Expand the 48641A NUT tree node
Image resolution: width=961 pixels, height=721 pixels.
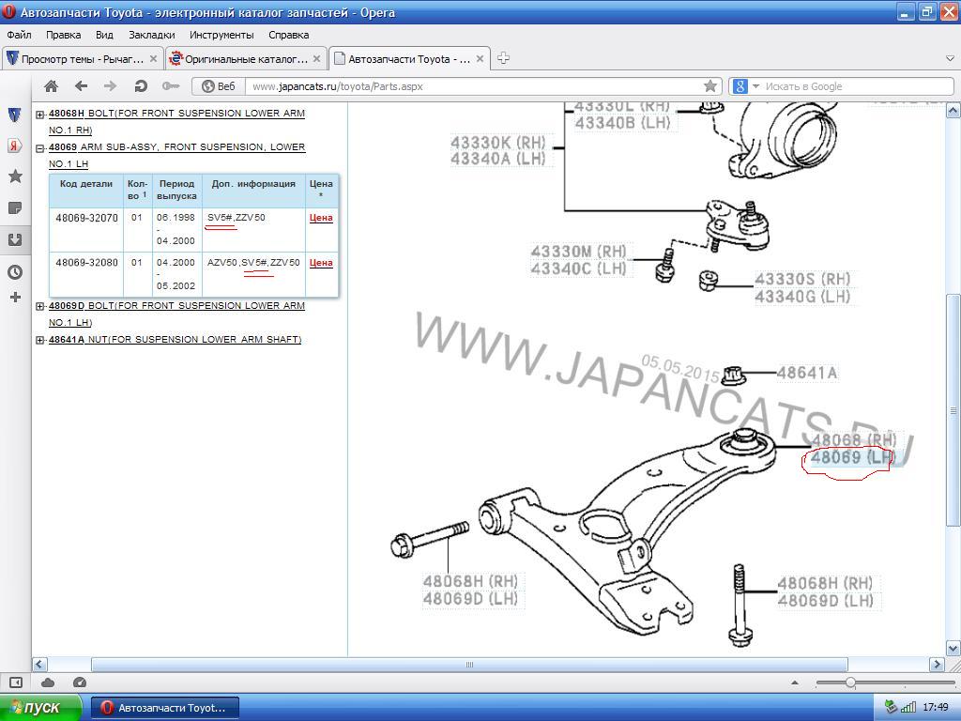click(40, 340)
